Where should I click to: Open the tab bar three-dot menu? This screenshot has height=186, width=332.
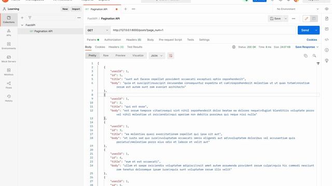click(133, 9)
